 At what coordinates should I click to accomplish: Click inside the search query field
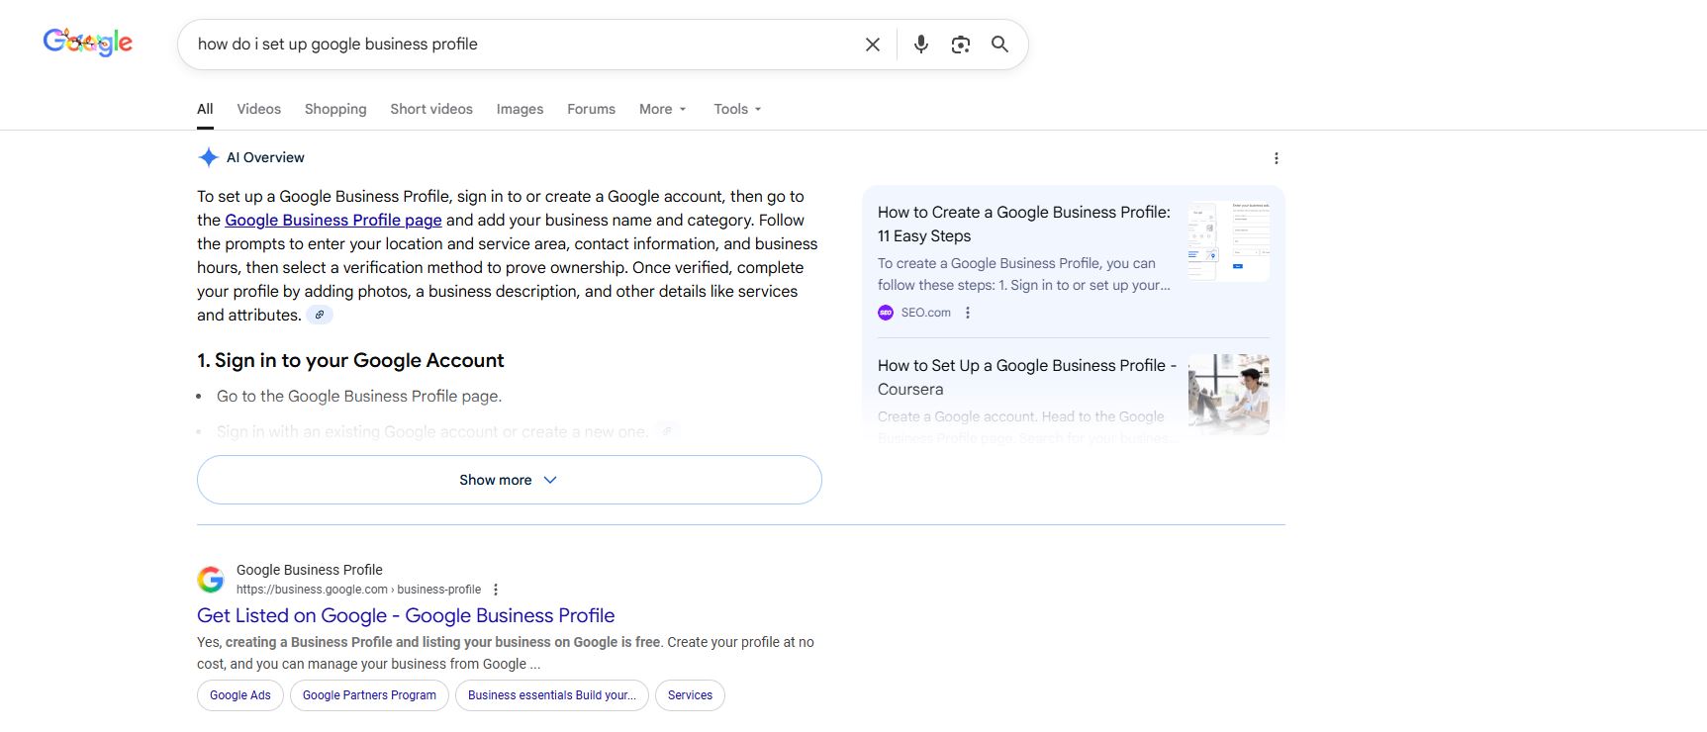click(x=515, y=45)
